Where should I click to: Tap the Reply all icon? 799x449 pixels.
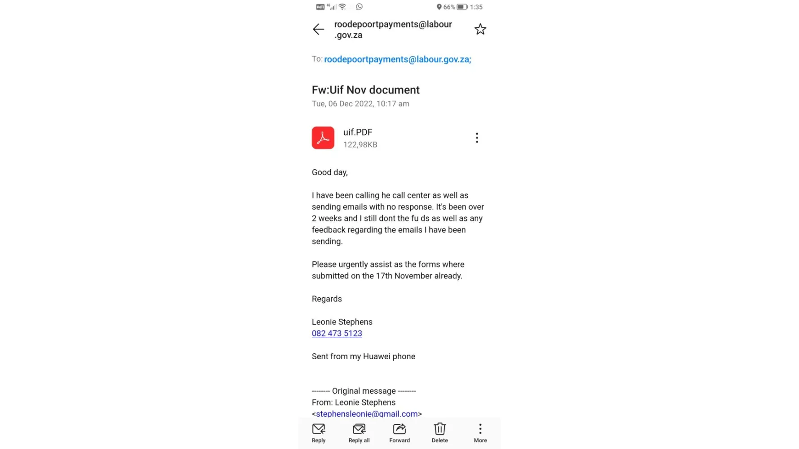click(x=359, y=433)
